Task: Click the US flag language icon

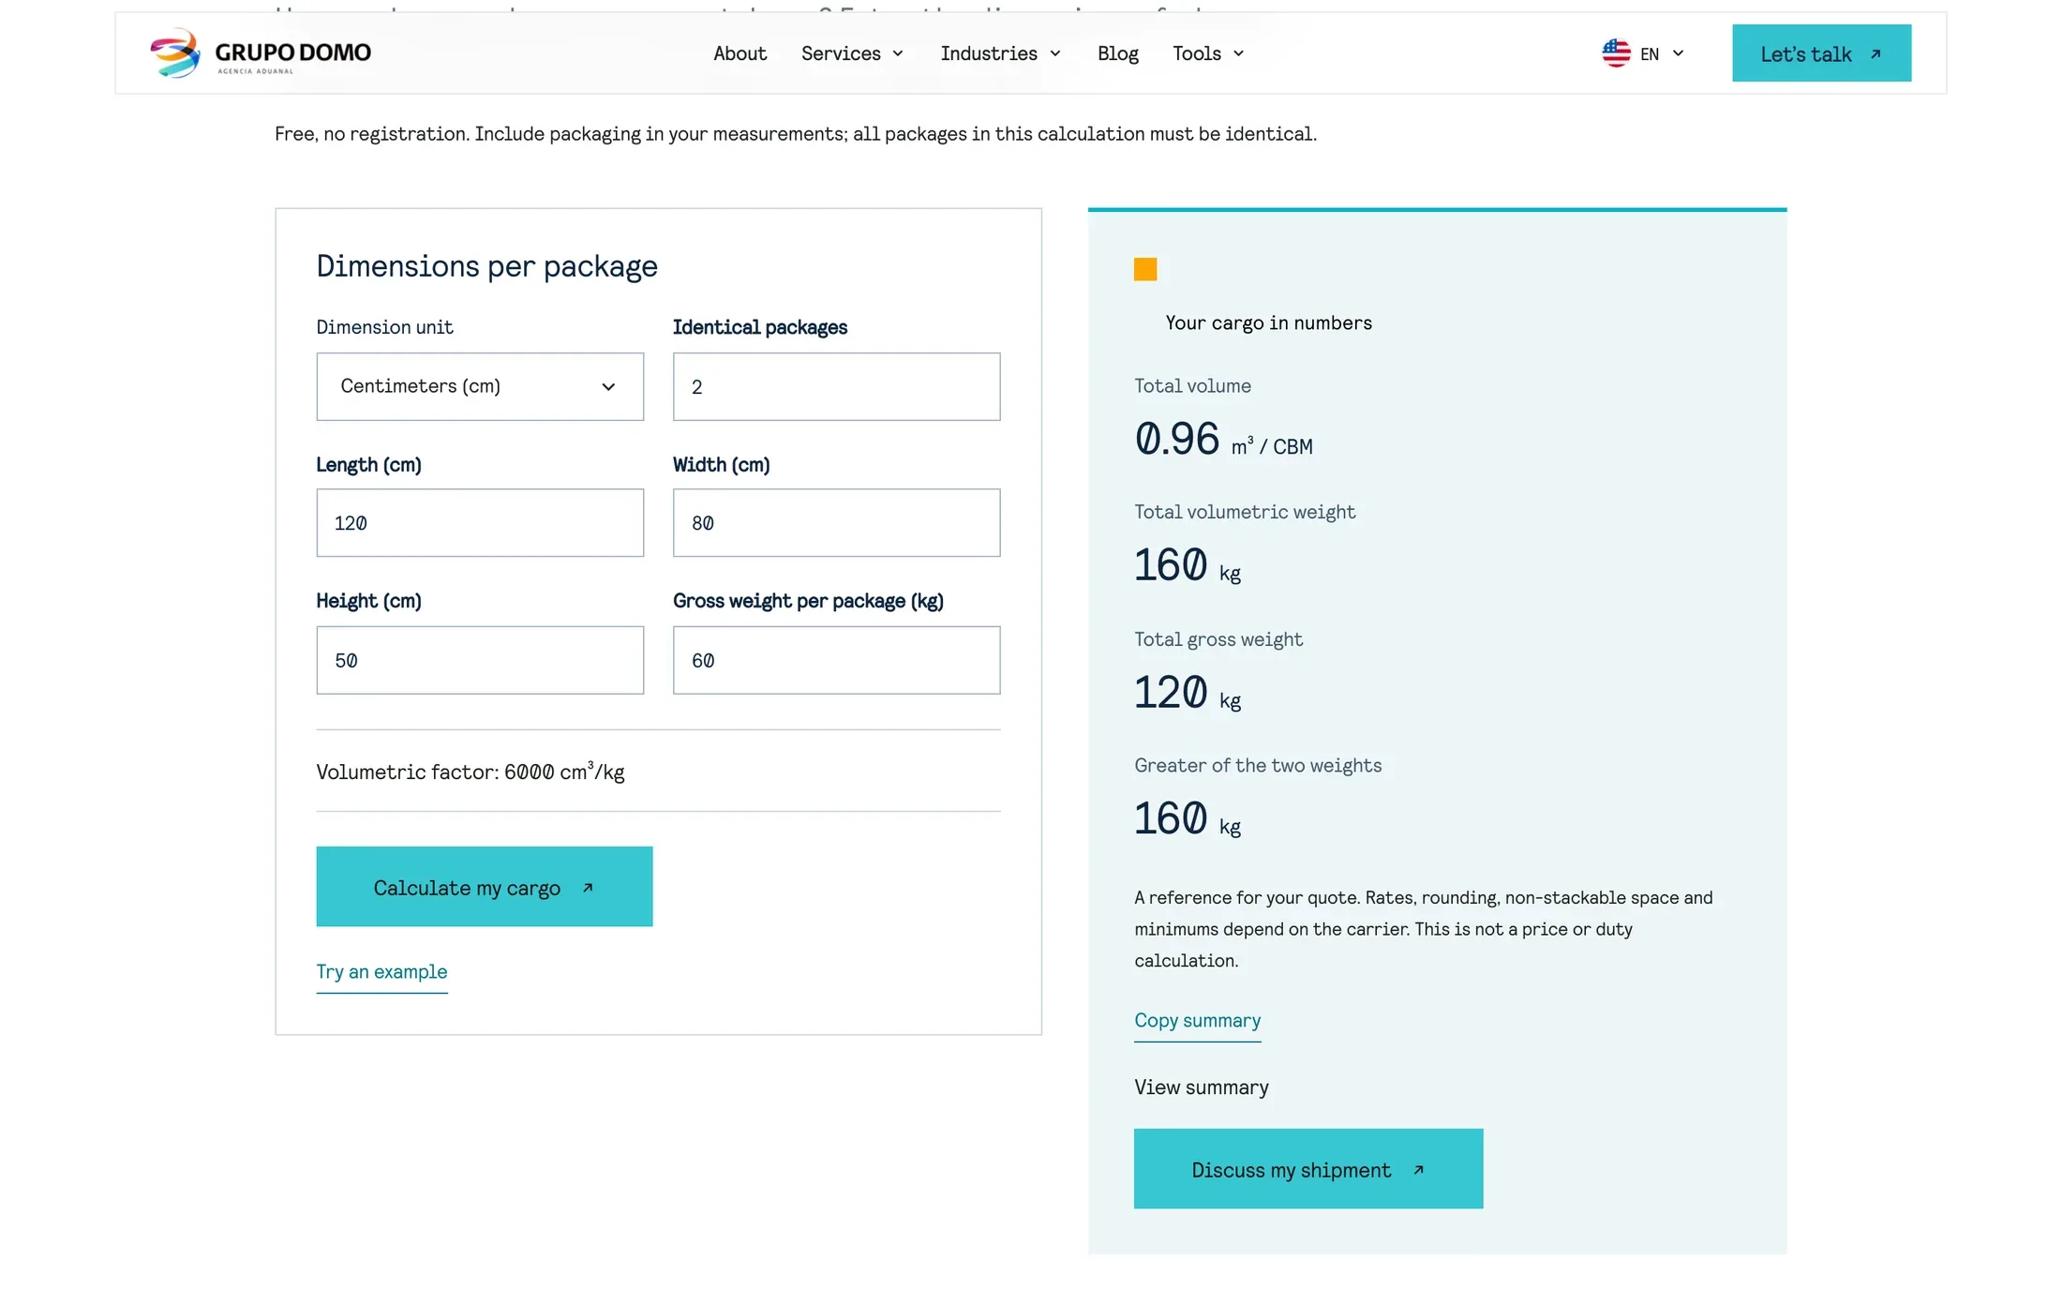Action: [1616, 53]
